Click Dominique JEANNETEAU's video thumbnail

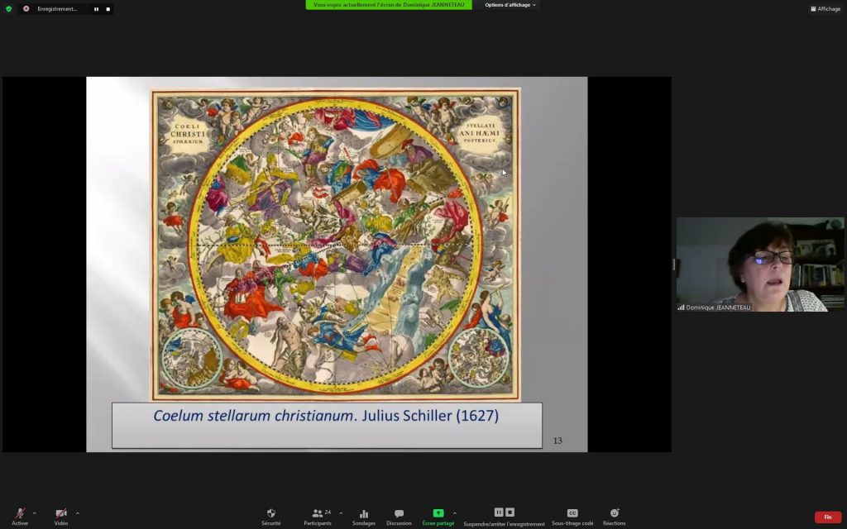(760, 264)
